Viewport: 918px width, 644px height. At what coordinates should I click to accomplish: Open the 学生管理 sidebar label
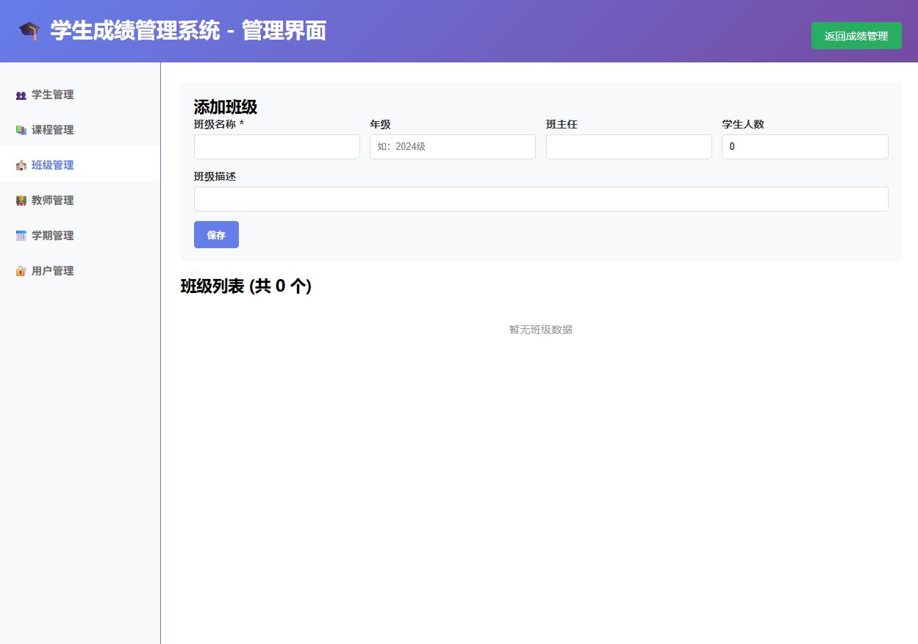point(52,95)
